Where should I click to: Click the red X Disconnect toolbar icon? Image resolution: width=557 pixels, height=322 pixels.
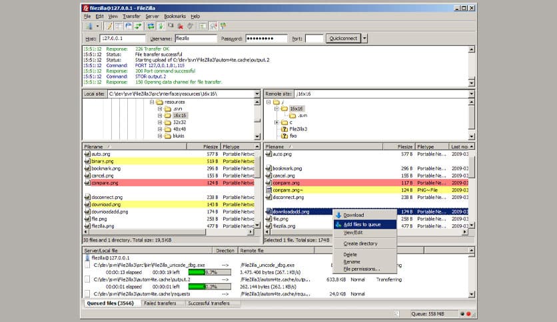181,26
